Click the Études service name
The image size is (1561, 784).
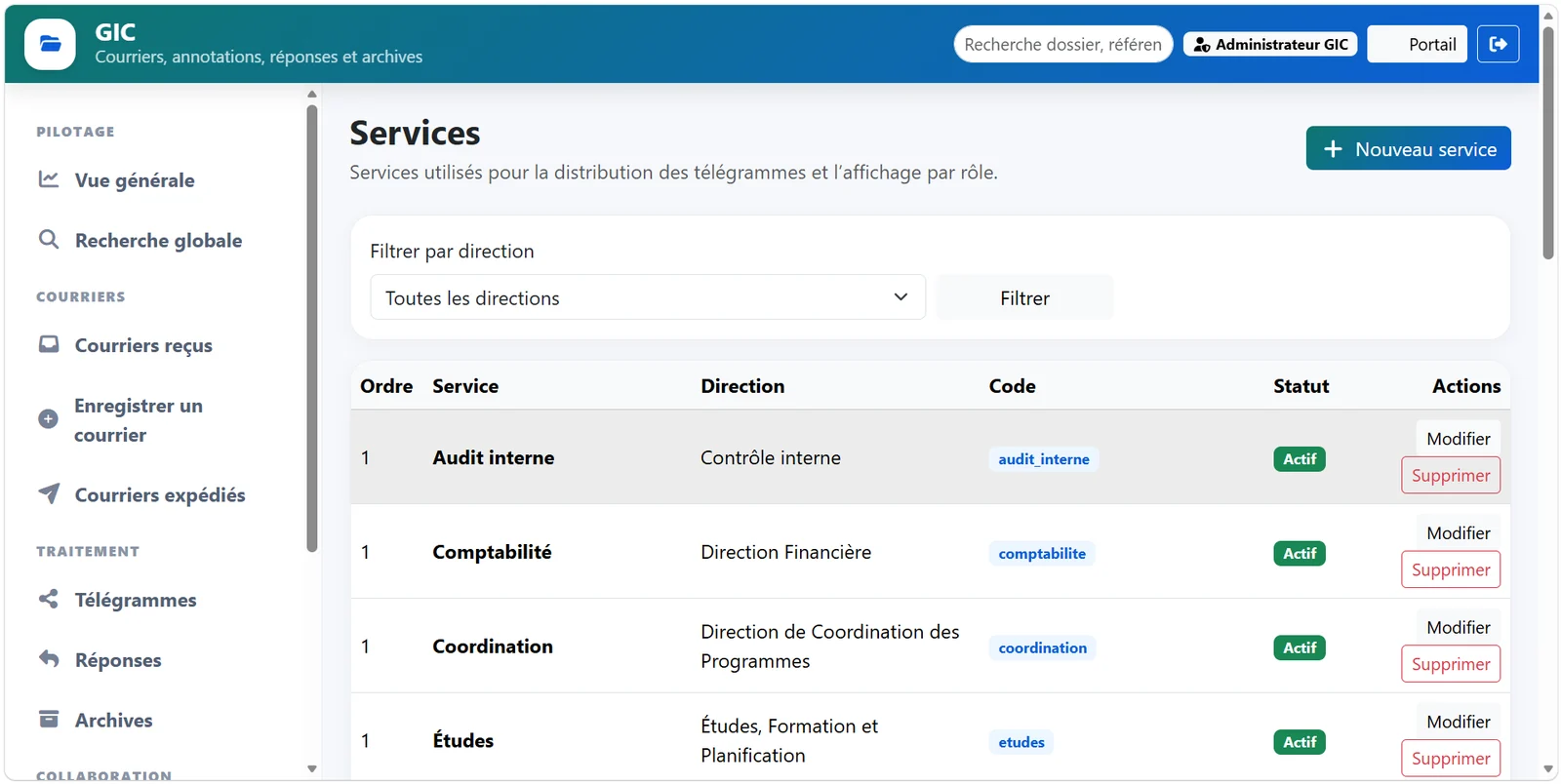462,741
